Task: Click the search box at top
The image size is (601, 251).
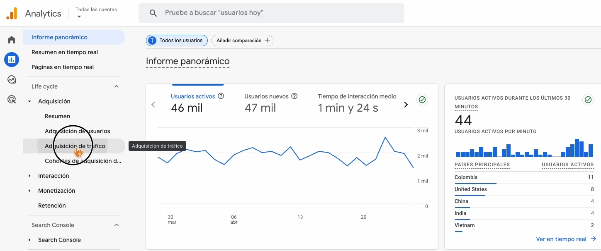Action: pos(271,13)
